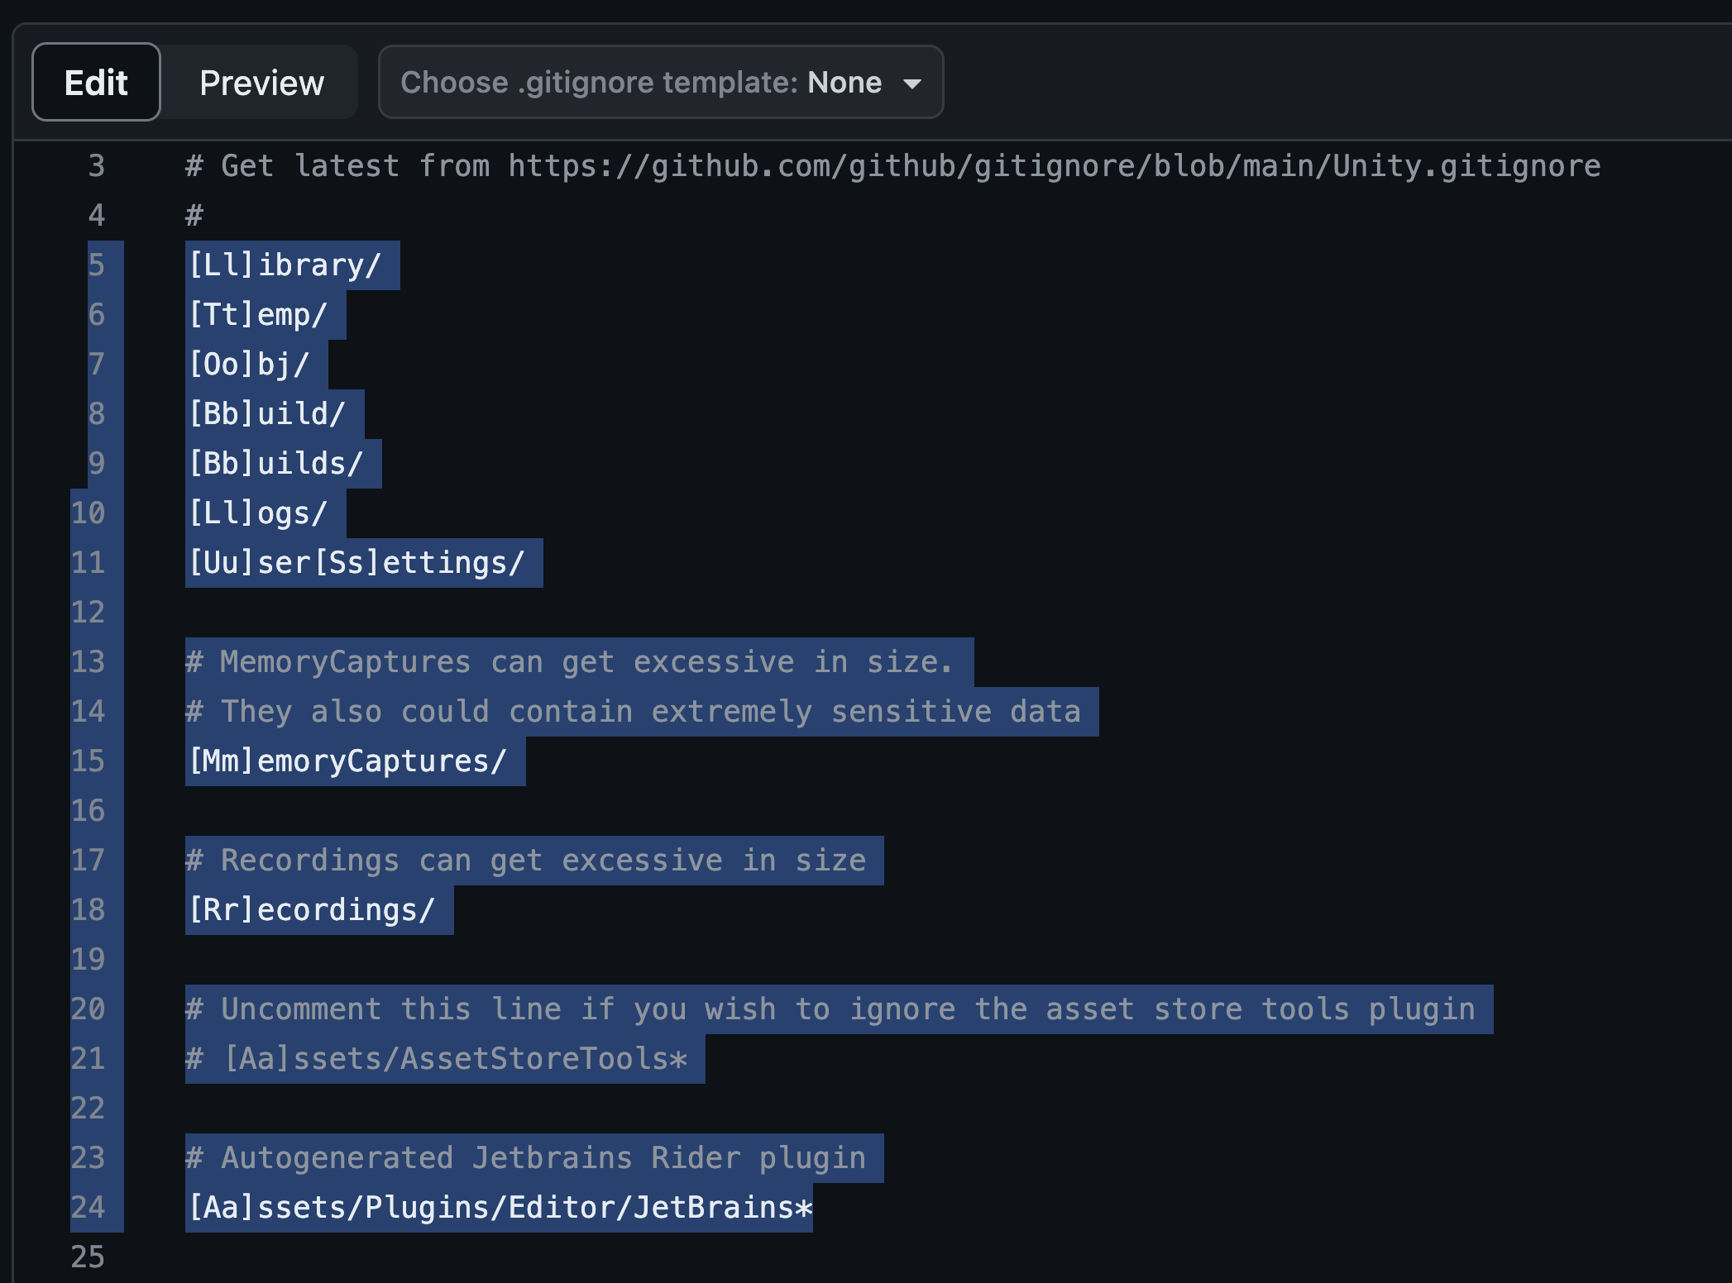The height and width of the screenshot is (1283, 1732).
Task: Click the [Bb]uilds/ line
Action: [276, 464]
